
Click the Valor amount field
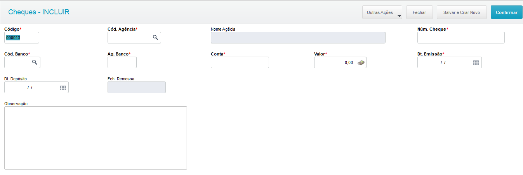(x=334, y=62)
